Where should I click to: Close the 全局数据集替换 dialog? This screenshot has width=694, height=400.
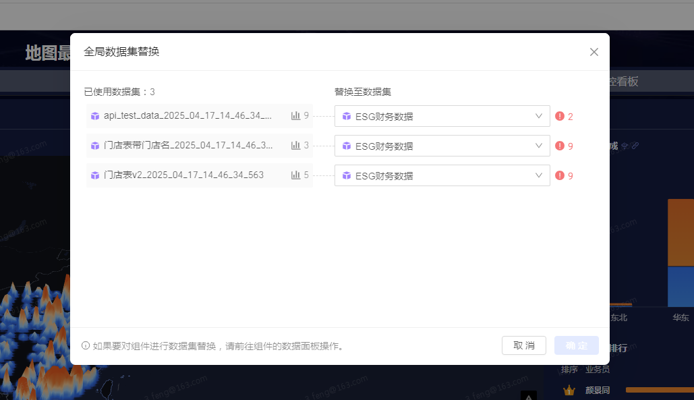pyautogui.click(x=594, y=52)
